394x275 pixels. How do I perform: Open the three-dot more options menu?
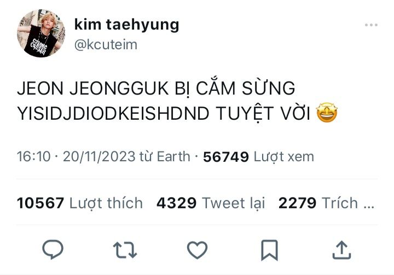371,25
